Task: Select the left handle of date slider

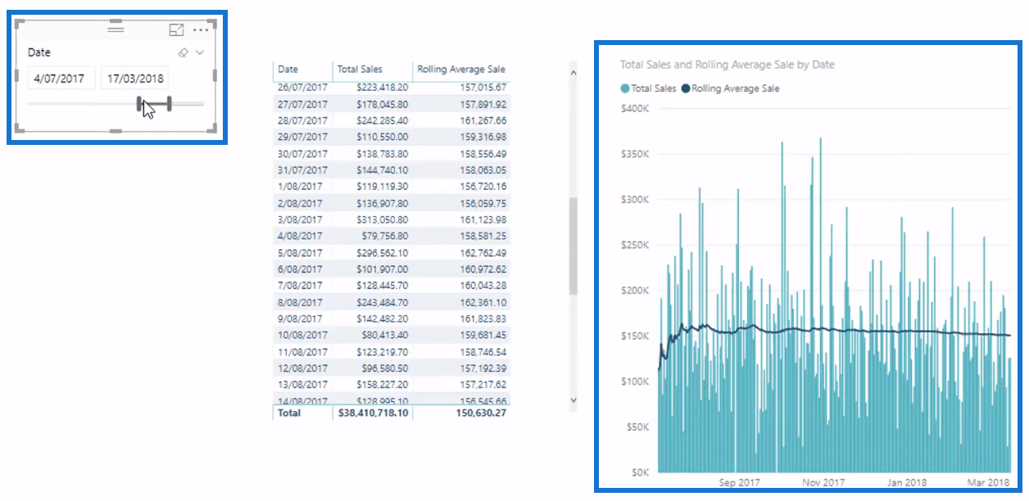Action: click(x=140, y=103)
